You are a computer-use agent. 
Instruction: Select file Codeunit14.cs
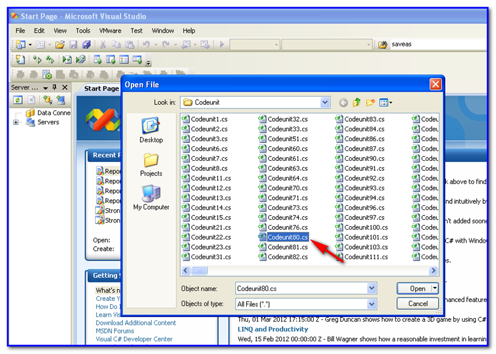pyautogui.click(x=206, y=208)
